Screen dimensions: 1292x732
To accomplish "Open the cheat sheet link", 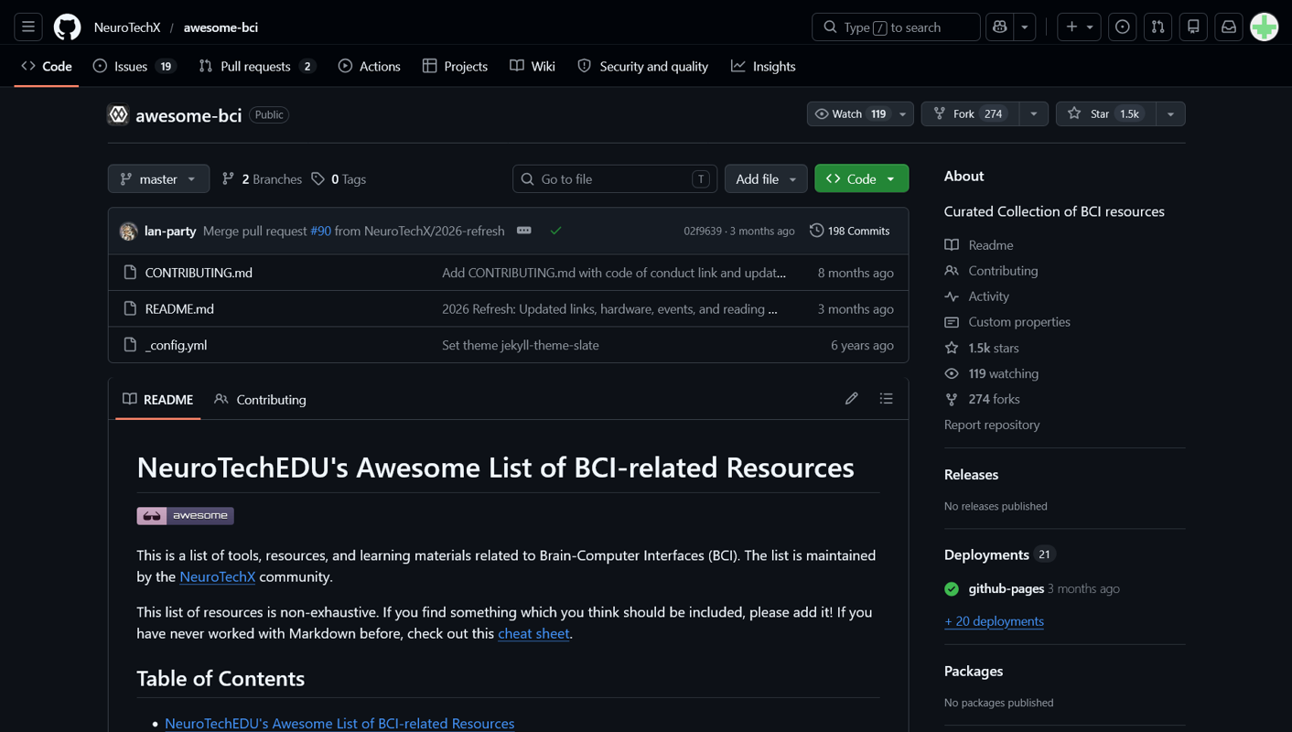I will click(533, 633).
